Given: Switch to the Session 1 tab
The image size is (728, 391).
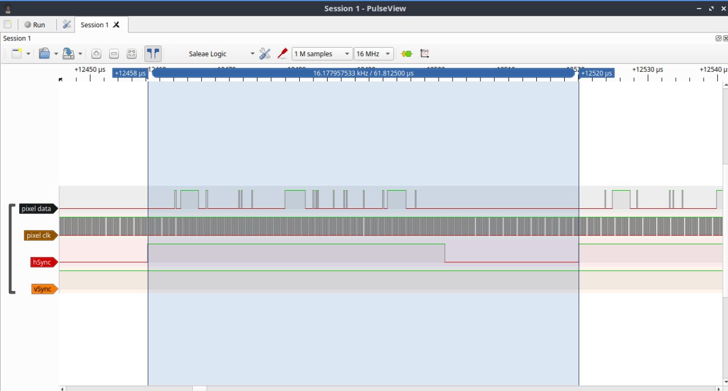Looking at the screenshot, I should tap(94, 25).
